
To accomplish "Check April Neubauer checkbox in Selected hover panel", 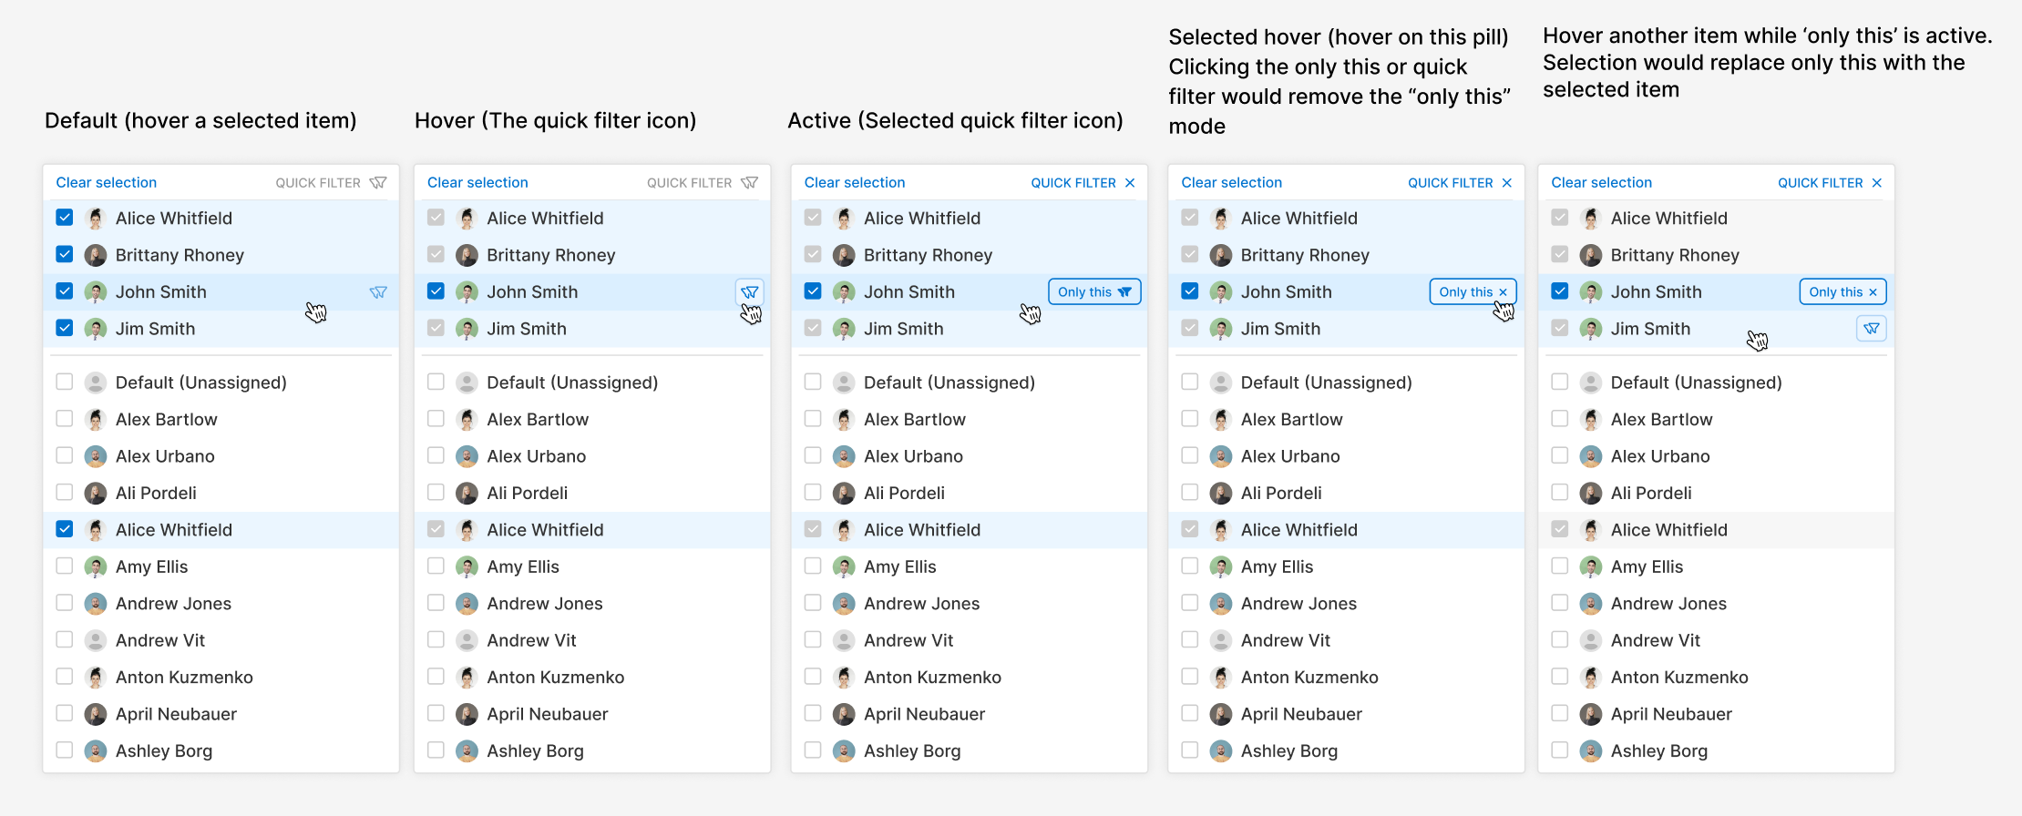I will 1190,713.
